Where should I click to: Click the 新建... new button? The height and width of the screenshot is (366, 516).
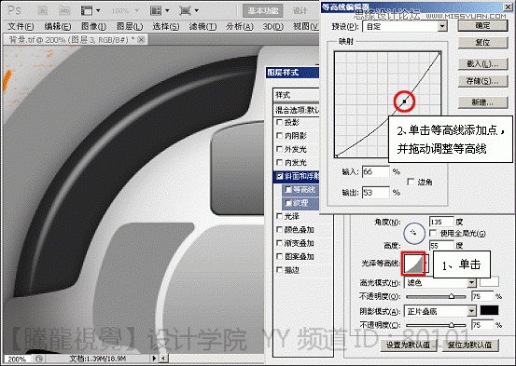tap(482, 102)
